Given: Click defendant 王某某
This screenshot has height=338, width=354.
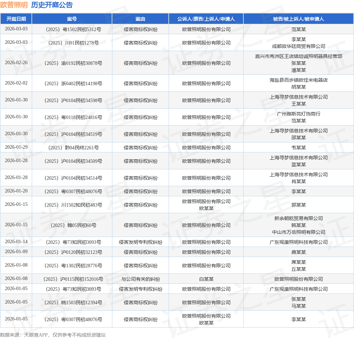Looking at the screenshot, I should pyautogui.click(x=298, y=104).
